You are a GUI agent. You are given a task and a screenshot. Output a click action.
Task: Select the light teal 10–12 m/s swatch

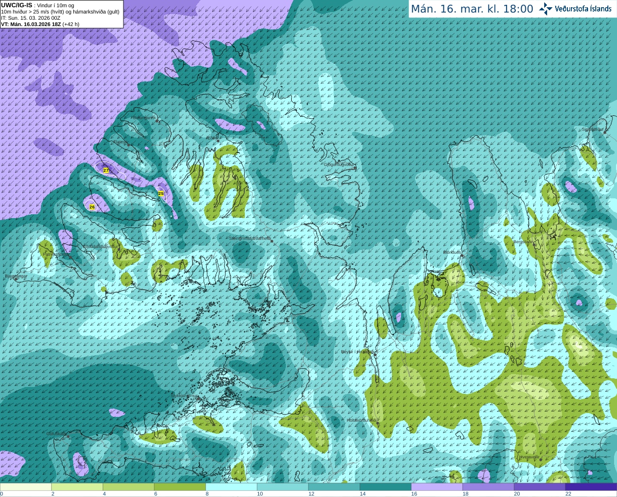282,487
